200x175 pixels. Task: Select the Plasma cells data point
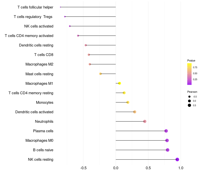tap(166, 131)
